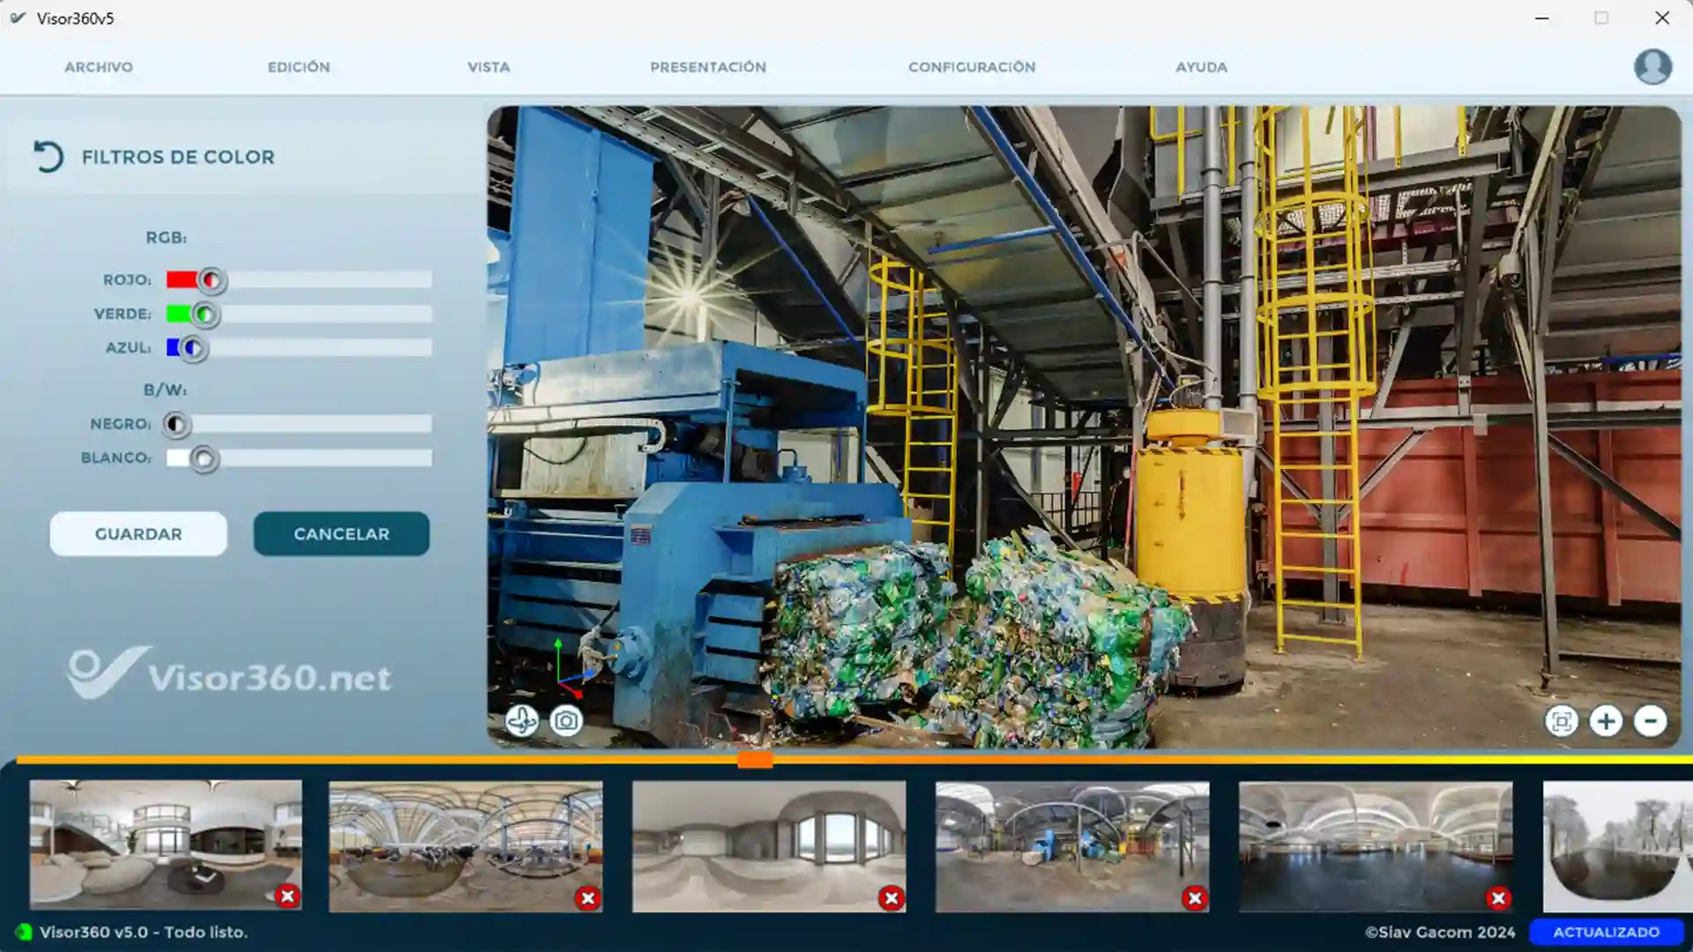Open the Configuración menu
This screenshot has height=952, width=1693.
pos(972,67)
